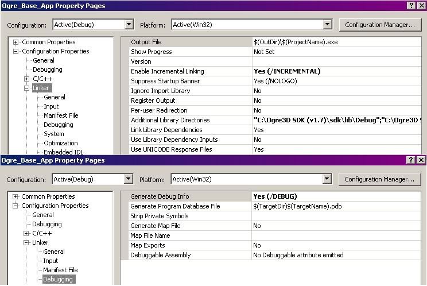This screenshot has width=427, height=286.
Task: Expand C/C++ node in top window tree
Action: 26,79
